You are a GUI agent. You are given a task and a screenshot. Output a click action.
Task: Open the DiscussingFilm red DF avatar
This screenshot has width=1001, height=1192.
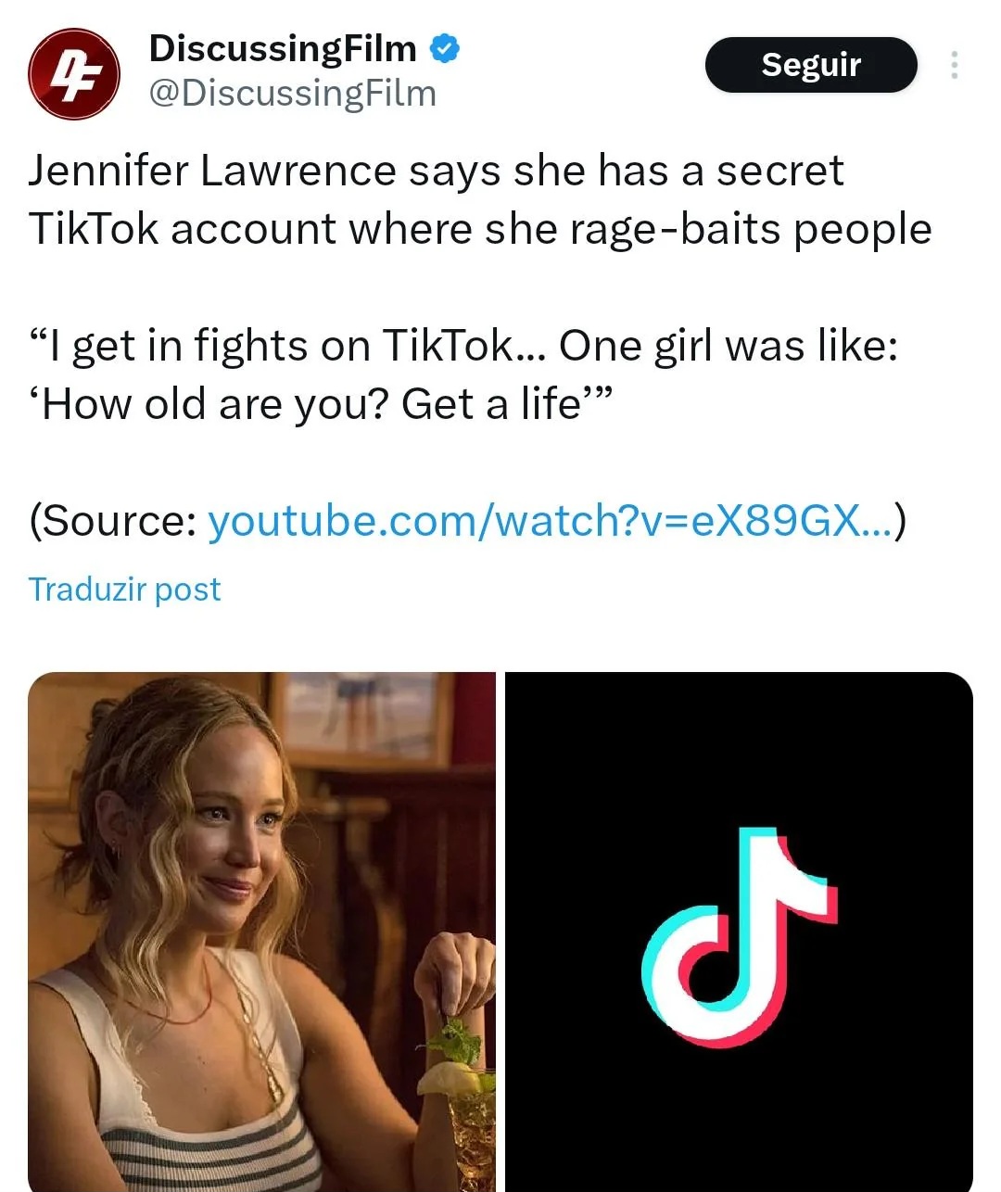74,73
